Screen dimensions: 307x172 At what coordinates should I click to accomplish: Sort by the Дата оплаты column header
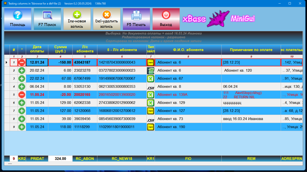click(x=37, y=50)
